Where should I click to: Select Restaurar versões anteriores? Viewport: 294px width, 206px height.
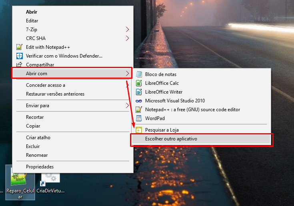click(x=73, y=94)
